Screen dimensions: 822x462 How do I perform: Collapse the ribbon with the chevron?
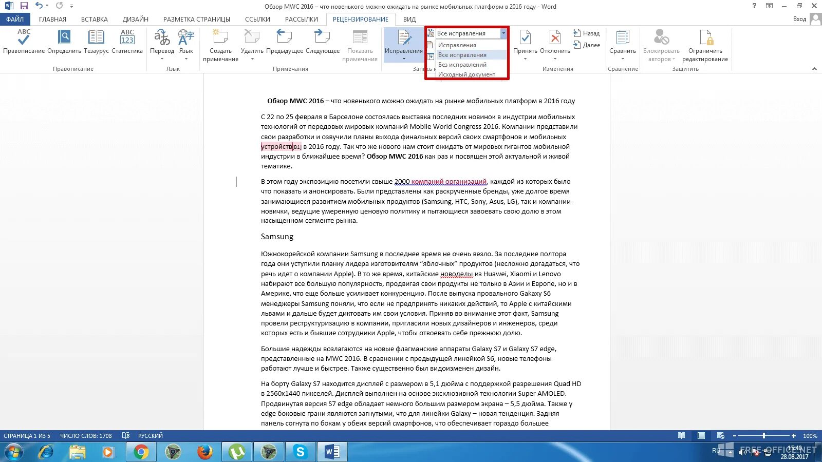click(814, 69)
